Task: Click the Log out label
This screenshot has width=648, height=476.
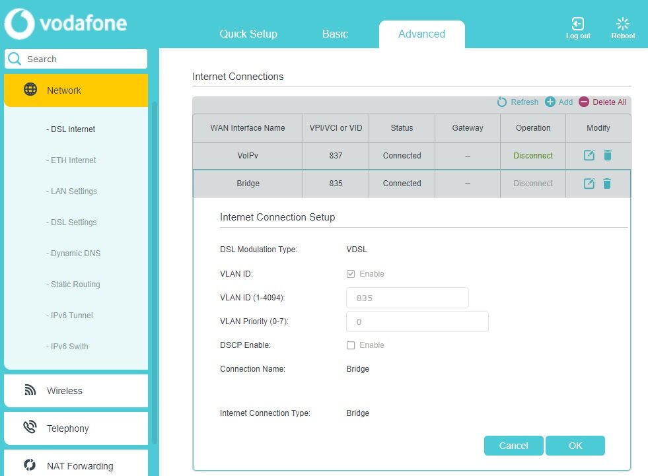Action: [x=578, y=36]
